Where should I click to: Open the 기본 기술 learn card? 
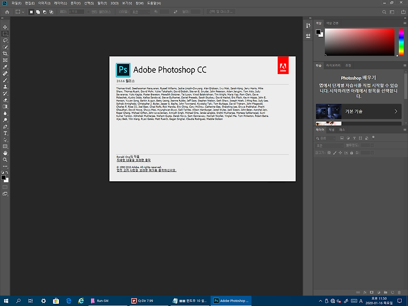[359, 112]
